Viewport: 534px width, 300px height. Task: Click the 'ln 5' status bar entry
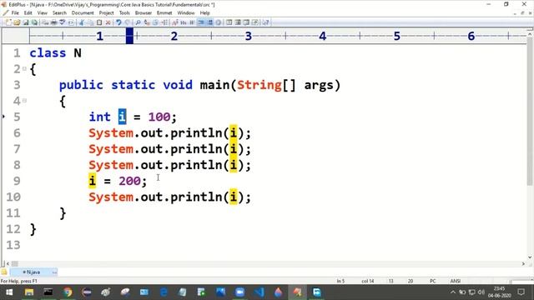coord(340,281)
